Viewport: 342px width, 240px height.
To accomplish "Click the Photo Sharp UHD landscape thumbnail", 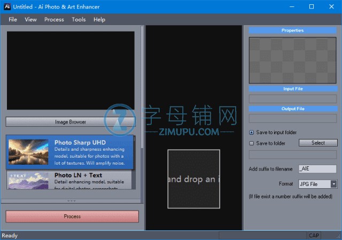I will coord(28,152).
